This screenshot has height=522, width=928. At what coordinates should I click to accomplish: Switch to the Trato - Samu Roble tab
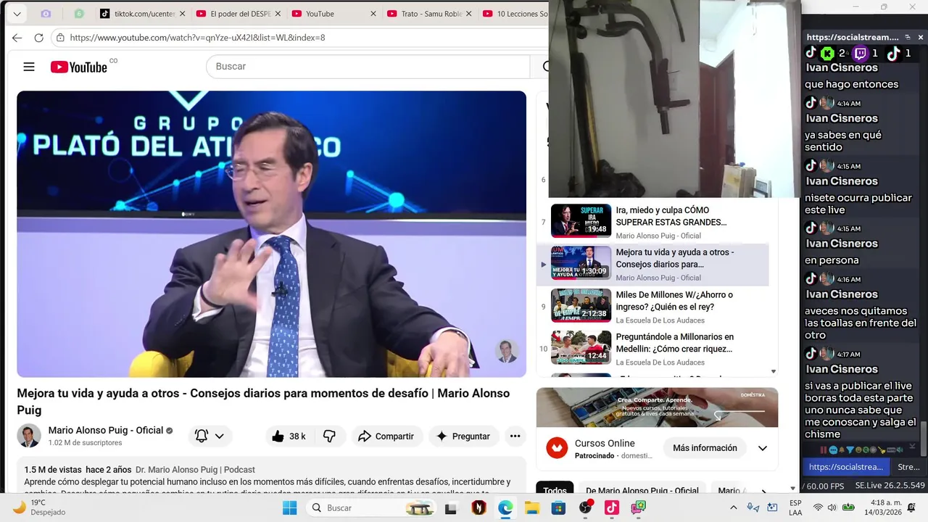428,14
